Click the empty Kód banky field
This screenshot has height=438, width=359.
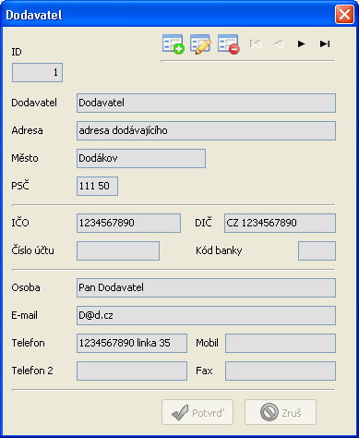(x=317, y=250)
